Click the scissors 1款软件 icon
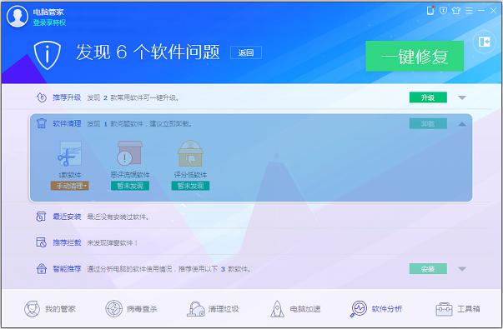Viewport: 503px width, 329px height. (69, 153)
